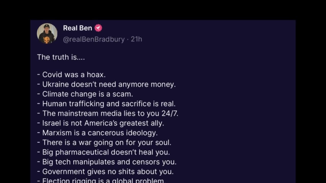The width and height of the screenshot is (326, 183).
Task: Open the @realBenBradbury handle link
Action: (94, 39)
